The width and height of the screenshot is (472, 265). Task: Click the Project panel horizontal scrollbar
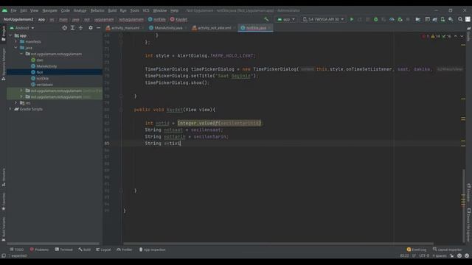(53, 244)
